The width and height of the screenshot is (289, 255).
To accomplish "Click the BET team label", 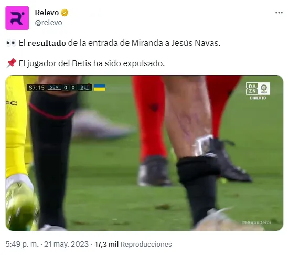I will coord(84,88).
